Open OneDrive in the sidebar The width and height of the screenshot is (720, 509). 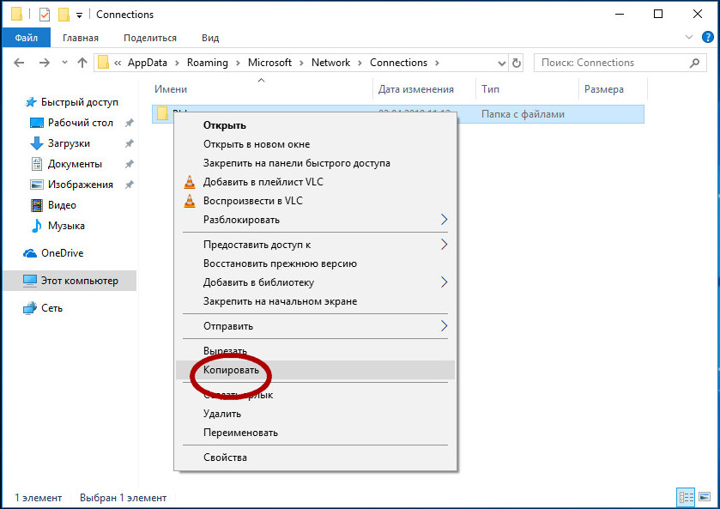(x=61, y=253)
